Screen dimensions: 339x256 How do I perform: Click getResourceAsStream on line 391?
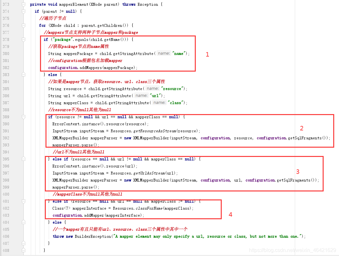tap(154, 131)
